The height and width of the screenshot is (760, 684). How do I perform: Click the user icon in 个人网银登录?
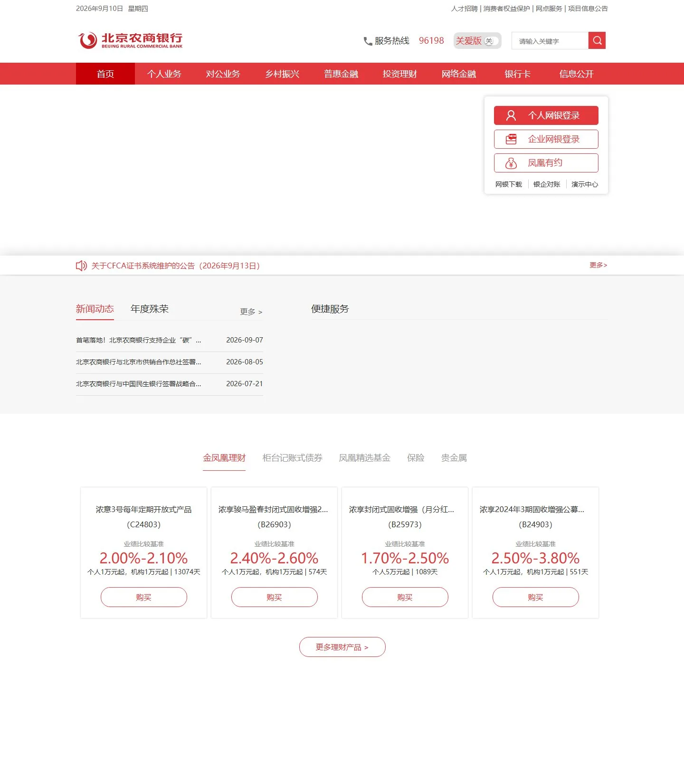pos(511,115)
